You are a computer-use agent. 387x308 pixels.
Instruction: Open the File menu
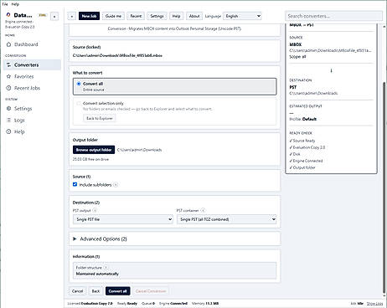pyautogui.click(x=5, y=4)
